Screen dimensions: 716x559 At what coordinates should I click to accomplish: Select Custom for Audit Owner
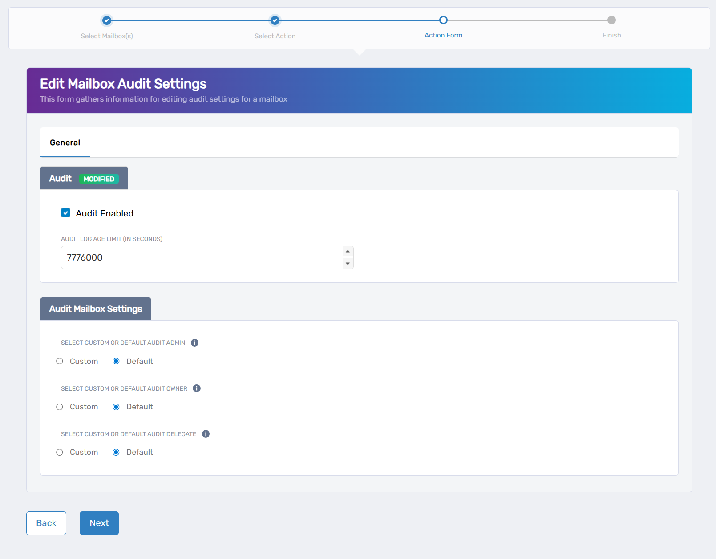point(60,407)
